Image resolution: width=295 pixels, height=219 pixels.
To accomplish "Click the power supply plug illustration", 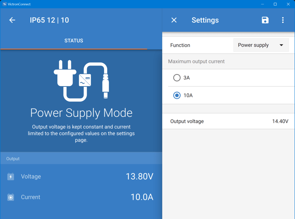I will click(81, 80).
